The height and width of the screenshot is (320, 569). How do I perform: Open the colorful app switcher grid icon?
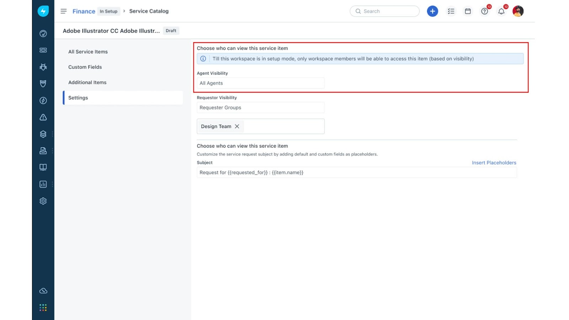pos(43,308)
